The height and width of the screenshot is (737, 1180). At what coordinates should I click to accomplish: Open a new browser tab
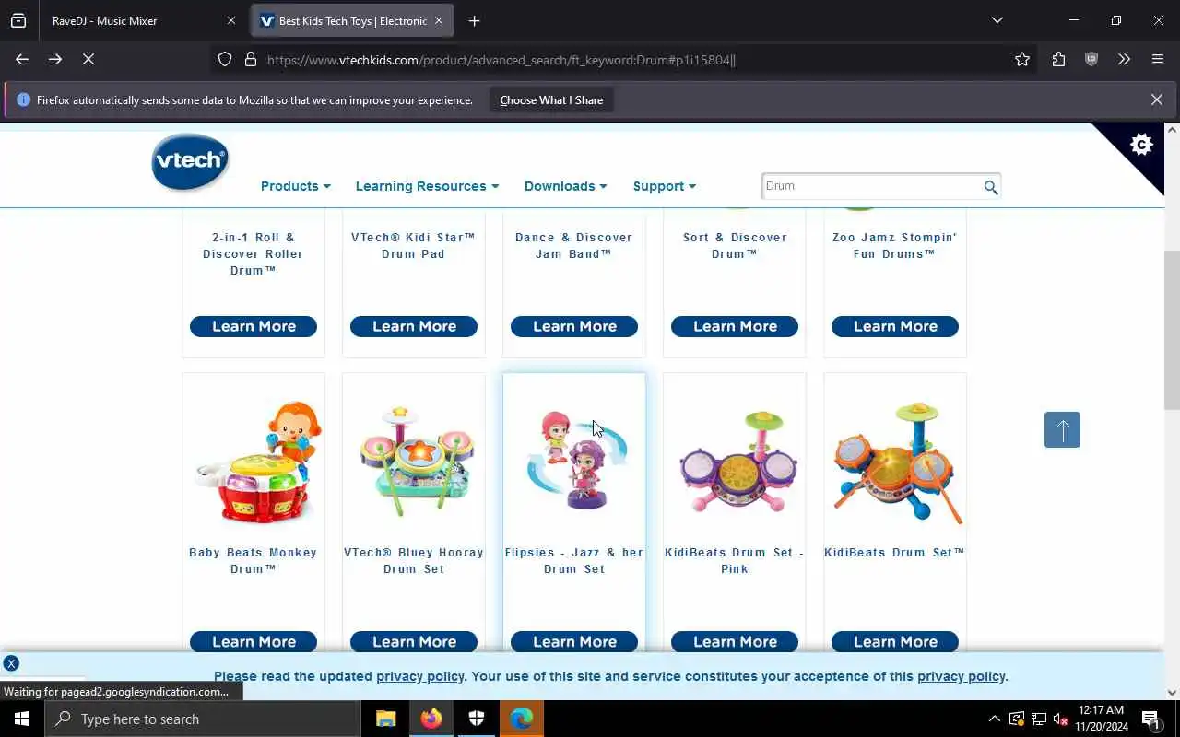[x=474, y=20]
